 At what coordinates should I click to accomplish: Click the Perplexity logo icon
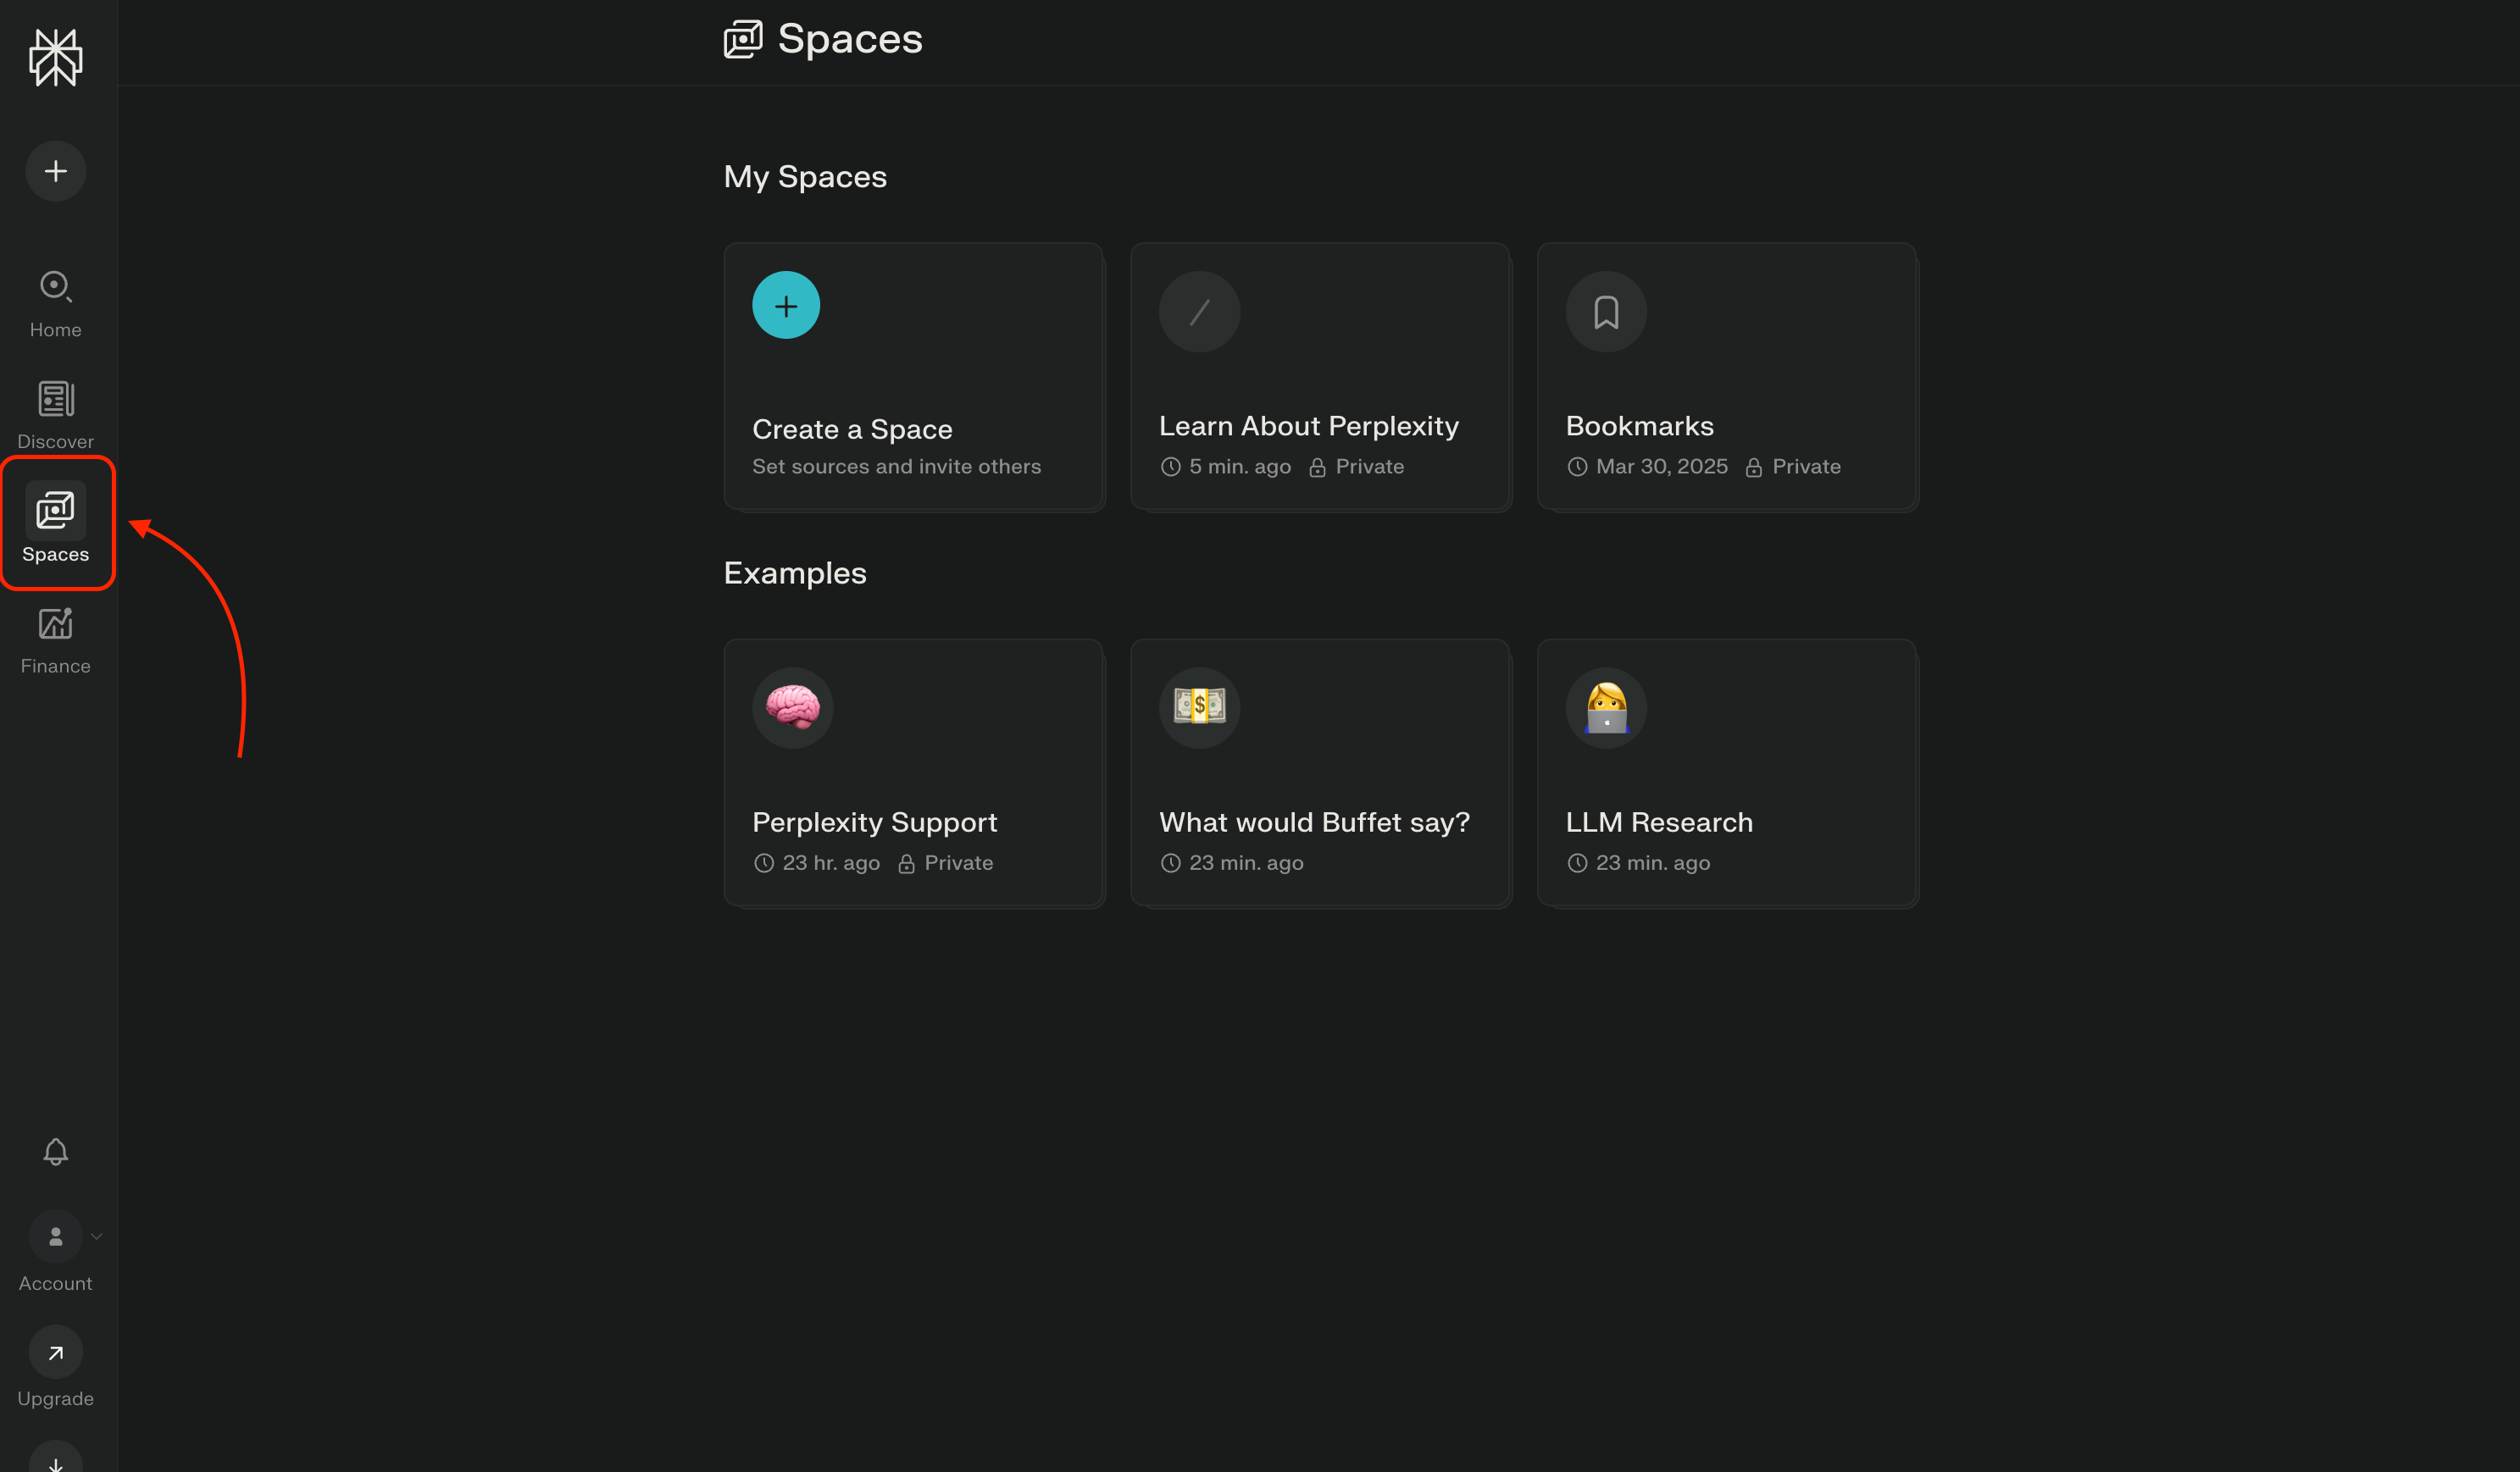55,57
